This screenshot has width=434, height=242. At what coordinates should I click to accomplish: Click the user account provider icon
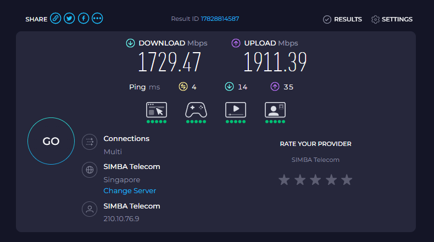90,209
